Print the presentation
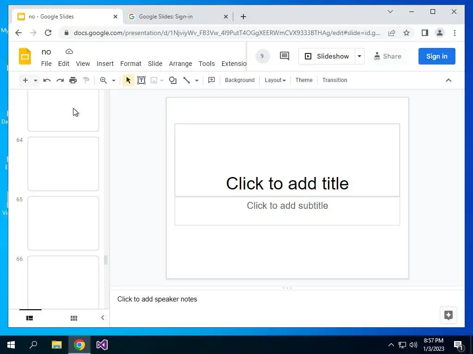The width and height of the screenshot is (473, 354). point(73,80)
